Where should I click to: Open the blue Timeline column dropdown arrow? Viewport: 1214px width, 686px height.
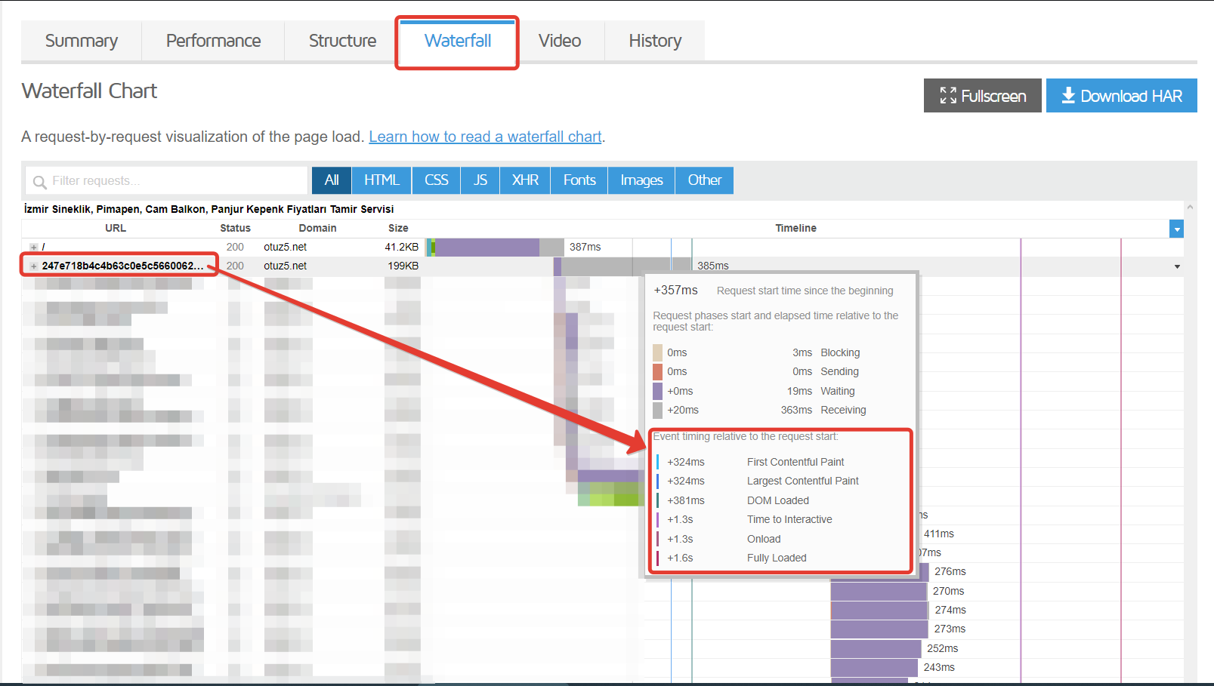click(x=1176, y=229)
